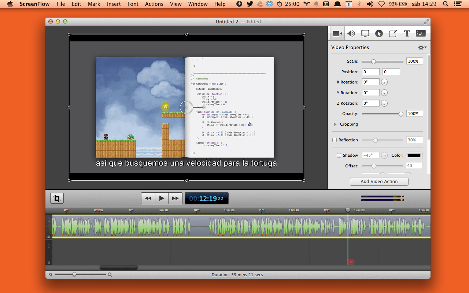Open the Notification Center list icon

click(457, 4)
